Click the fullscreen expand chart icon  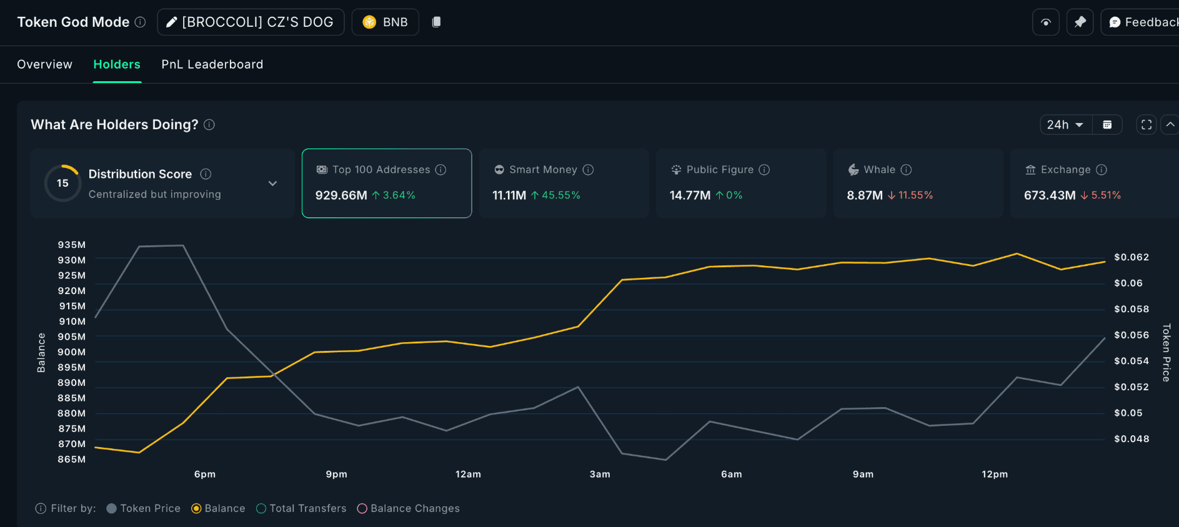[x=1147, y=125]
